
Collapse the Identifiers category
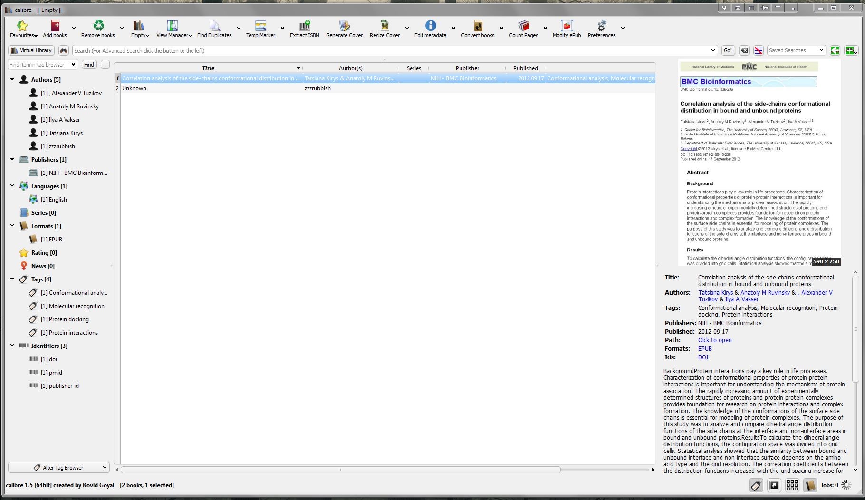(12, 346)
